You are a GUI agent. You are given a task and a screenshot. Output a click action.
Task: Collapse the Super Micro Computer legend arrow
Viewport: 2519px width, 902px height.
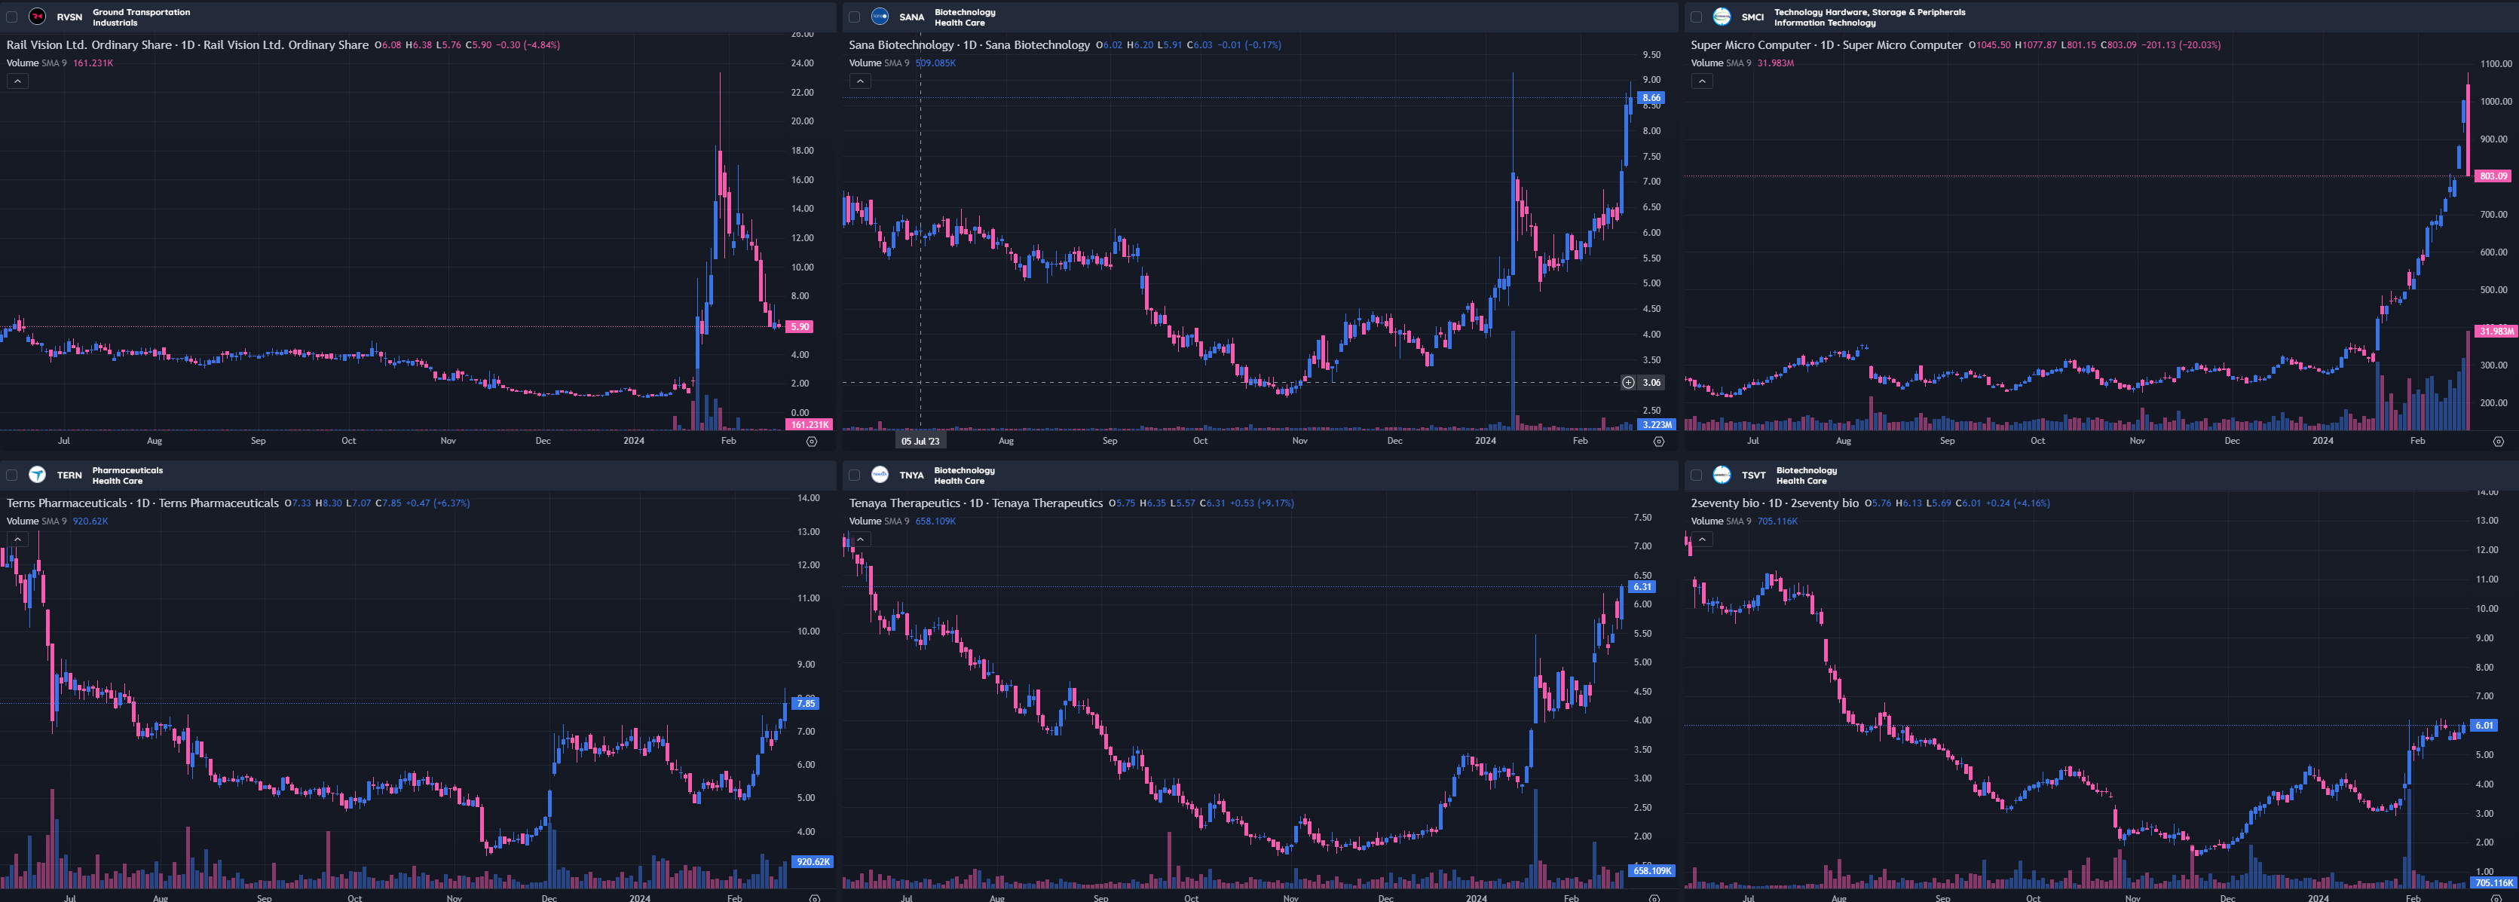point(1703,81)
